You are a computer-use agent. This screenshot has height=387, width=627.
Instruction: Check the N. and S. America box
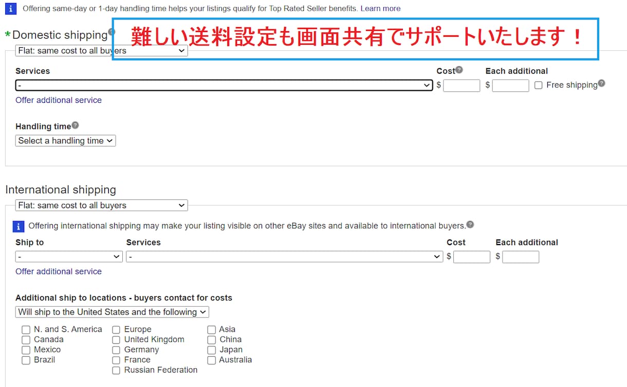tap(26, 329)
